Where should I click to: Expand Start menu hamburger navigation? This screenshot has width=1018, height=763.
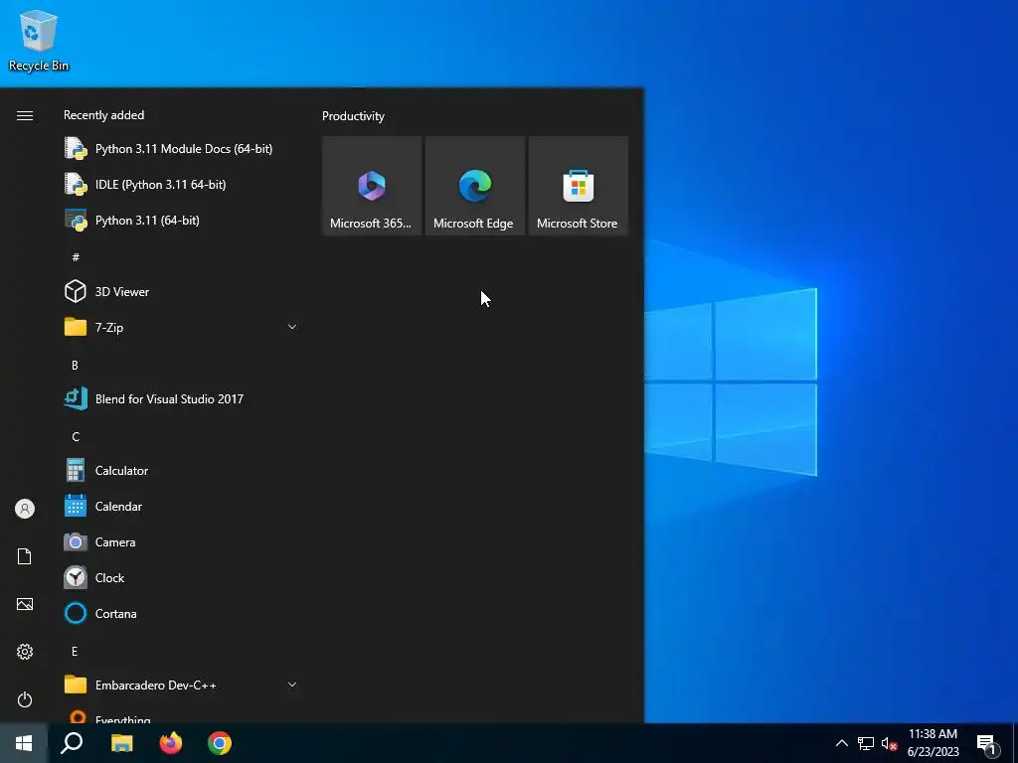[25, 115]
